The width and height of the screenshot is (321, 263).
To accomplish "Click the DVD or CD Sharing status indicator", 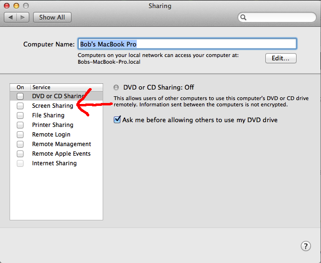I will [x=116, y=88].
